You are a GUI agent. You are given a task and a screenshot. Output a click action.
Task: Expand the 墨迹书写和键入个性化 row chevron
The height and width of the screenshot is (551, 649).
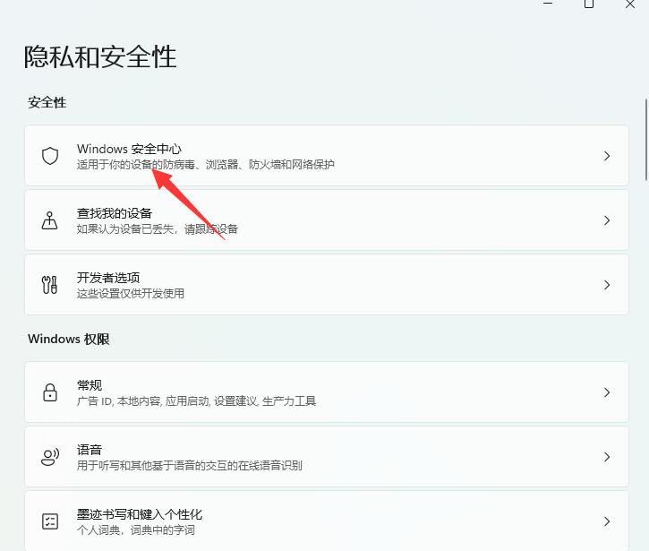pos(607,521)
